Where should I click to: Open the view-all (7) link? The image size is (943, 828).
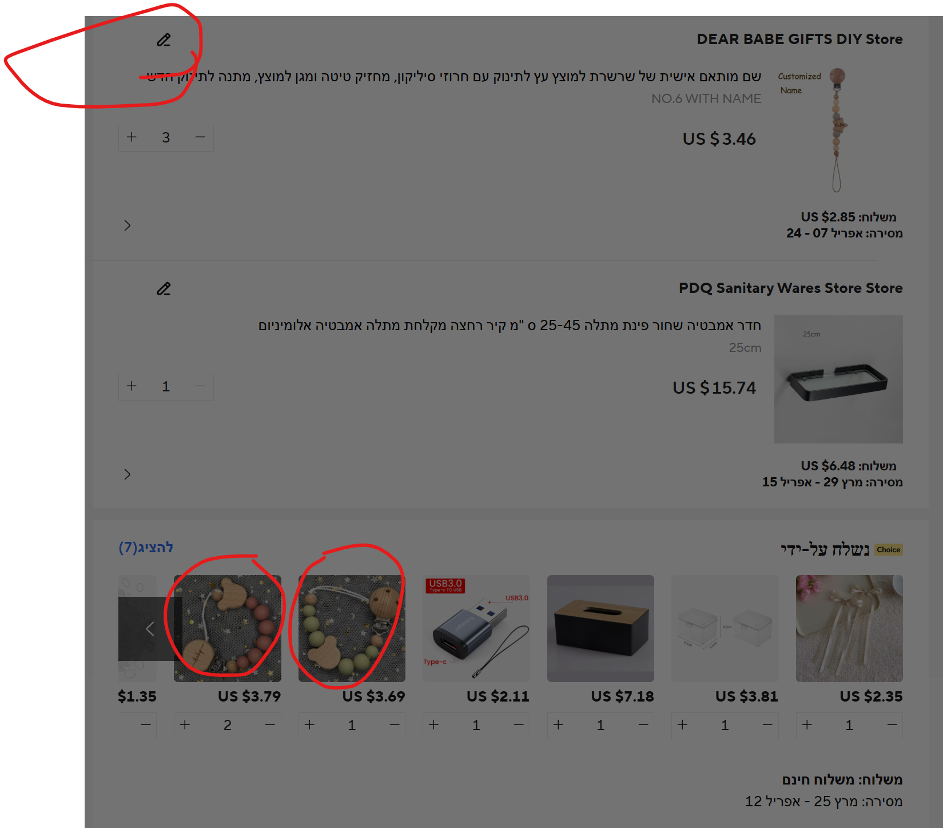(x=146, y=548)
